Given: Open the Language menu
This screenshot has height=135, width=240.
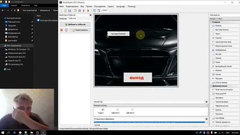Looking at the screenshot, I should pos(121,6).
